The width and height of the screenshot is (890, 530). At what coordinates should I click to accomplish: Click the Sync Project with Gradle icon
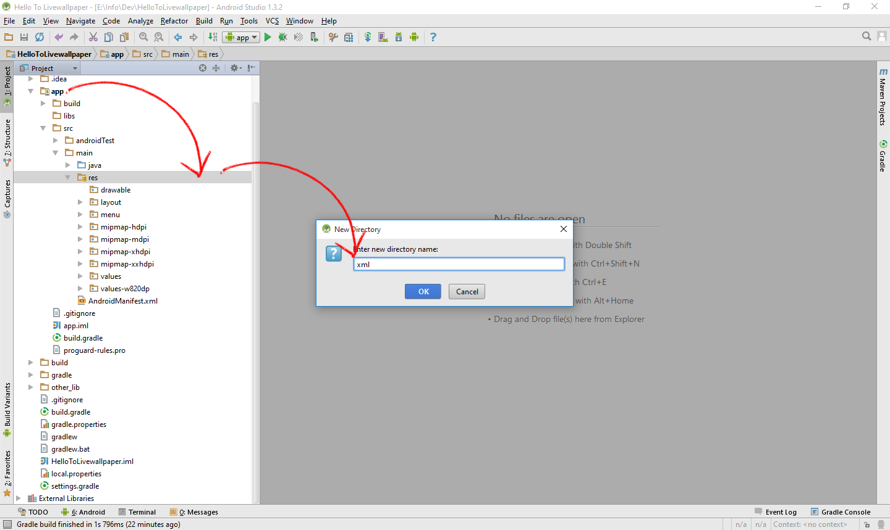[x=368, y=37]
